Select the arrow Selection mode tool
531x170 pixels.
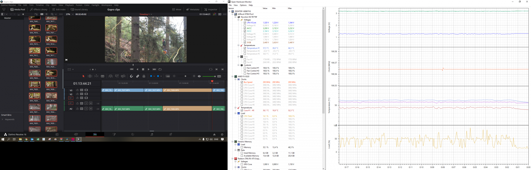pos(83,76)
